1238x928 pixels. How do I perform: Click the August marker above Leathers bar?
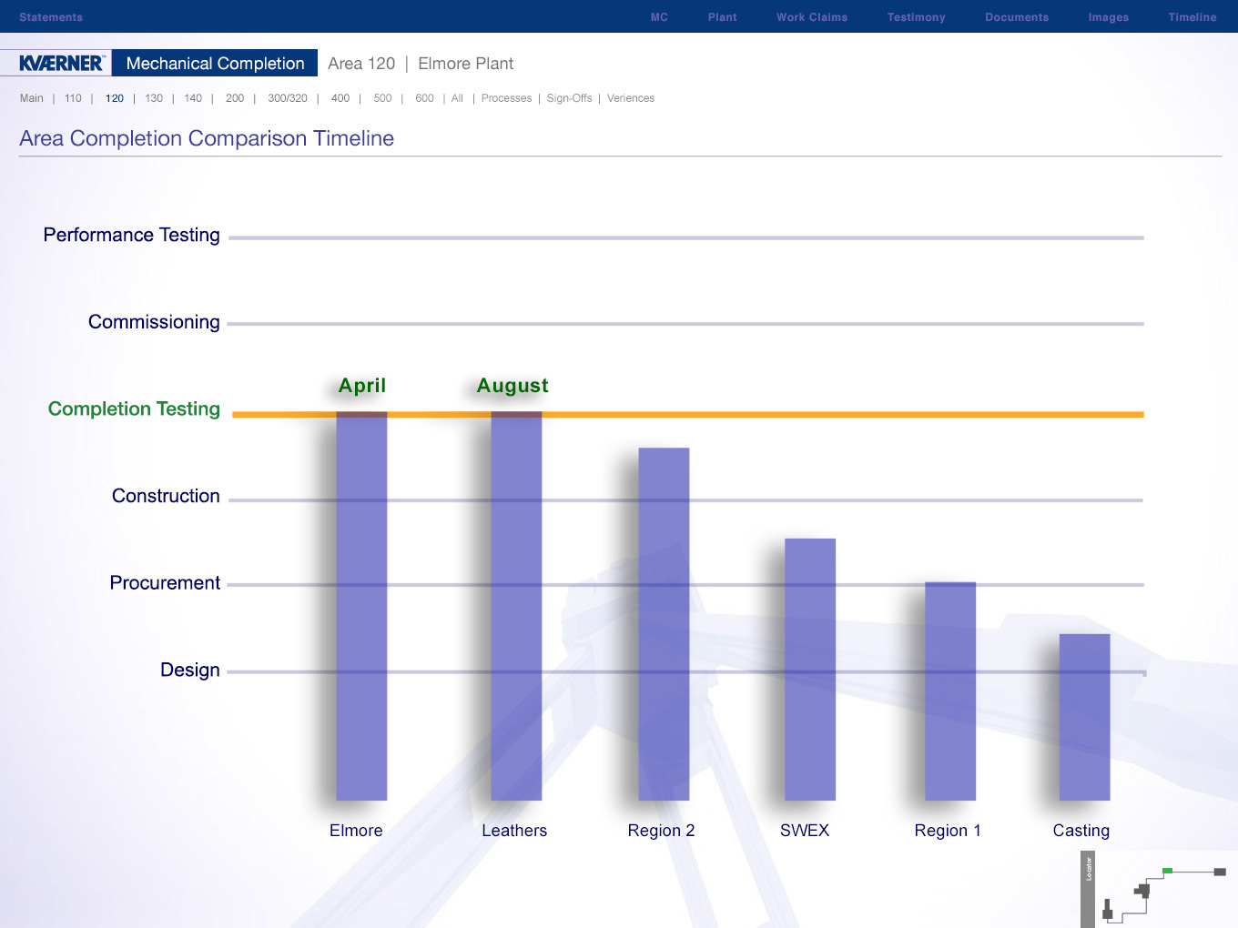tap(512, 386)
